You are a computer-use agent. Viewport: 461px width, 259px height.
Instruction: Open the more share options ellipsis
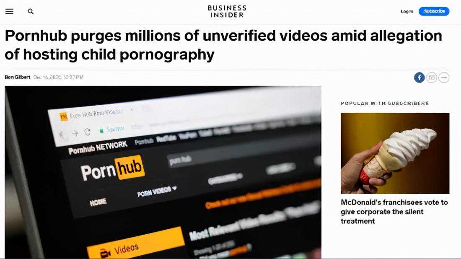click(444, 78)
